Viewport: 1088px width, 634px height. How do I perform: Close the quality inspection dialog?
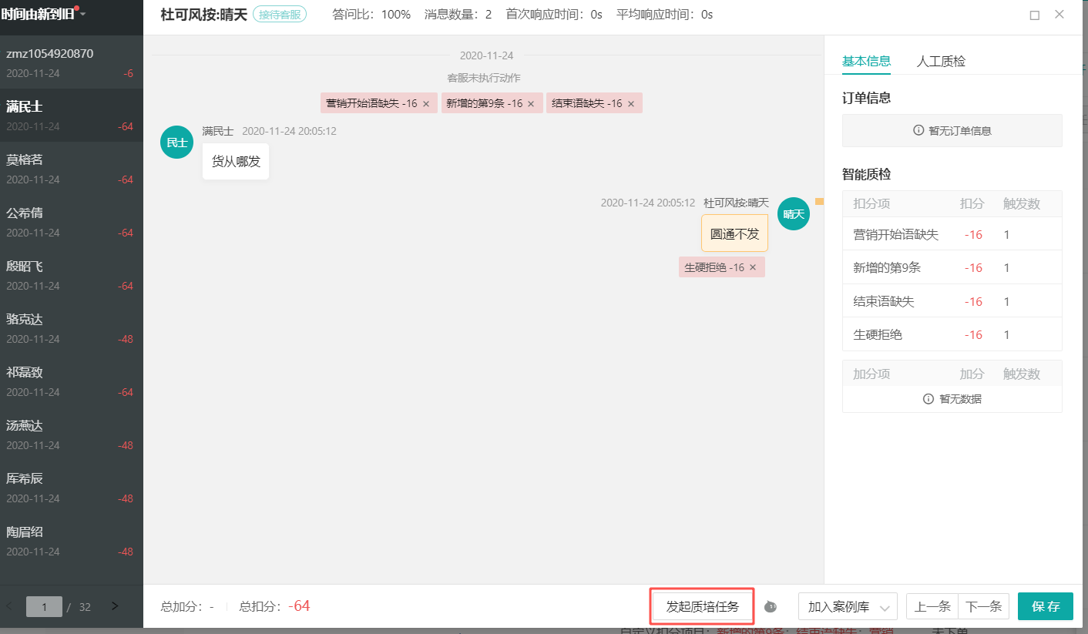coord(1059,14)
